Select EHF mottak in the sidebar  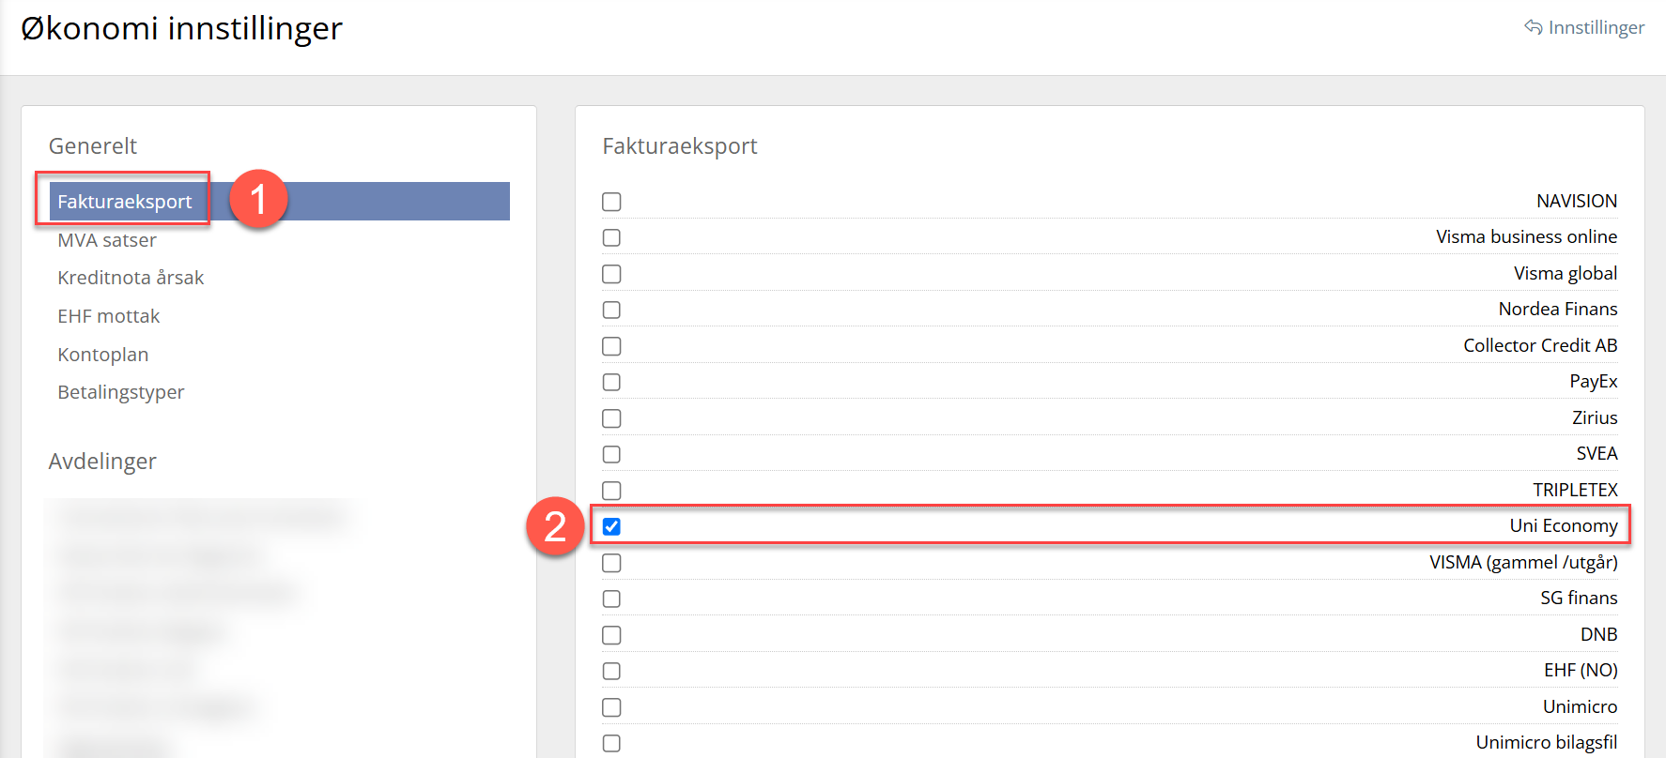[x=109, y=316]
